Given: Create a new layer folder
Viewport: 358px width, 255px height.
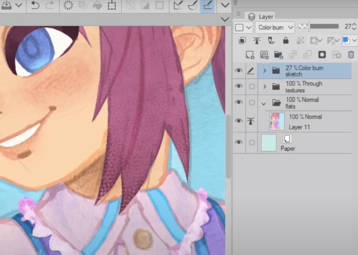Looking at the screenshot, I should (x=278, y=55).
